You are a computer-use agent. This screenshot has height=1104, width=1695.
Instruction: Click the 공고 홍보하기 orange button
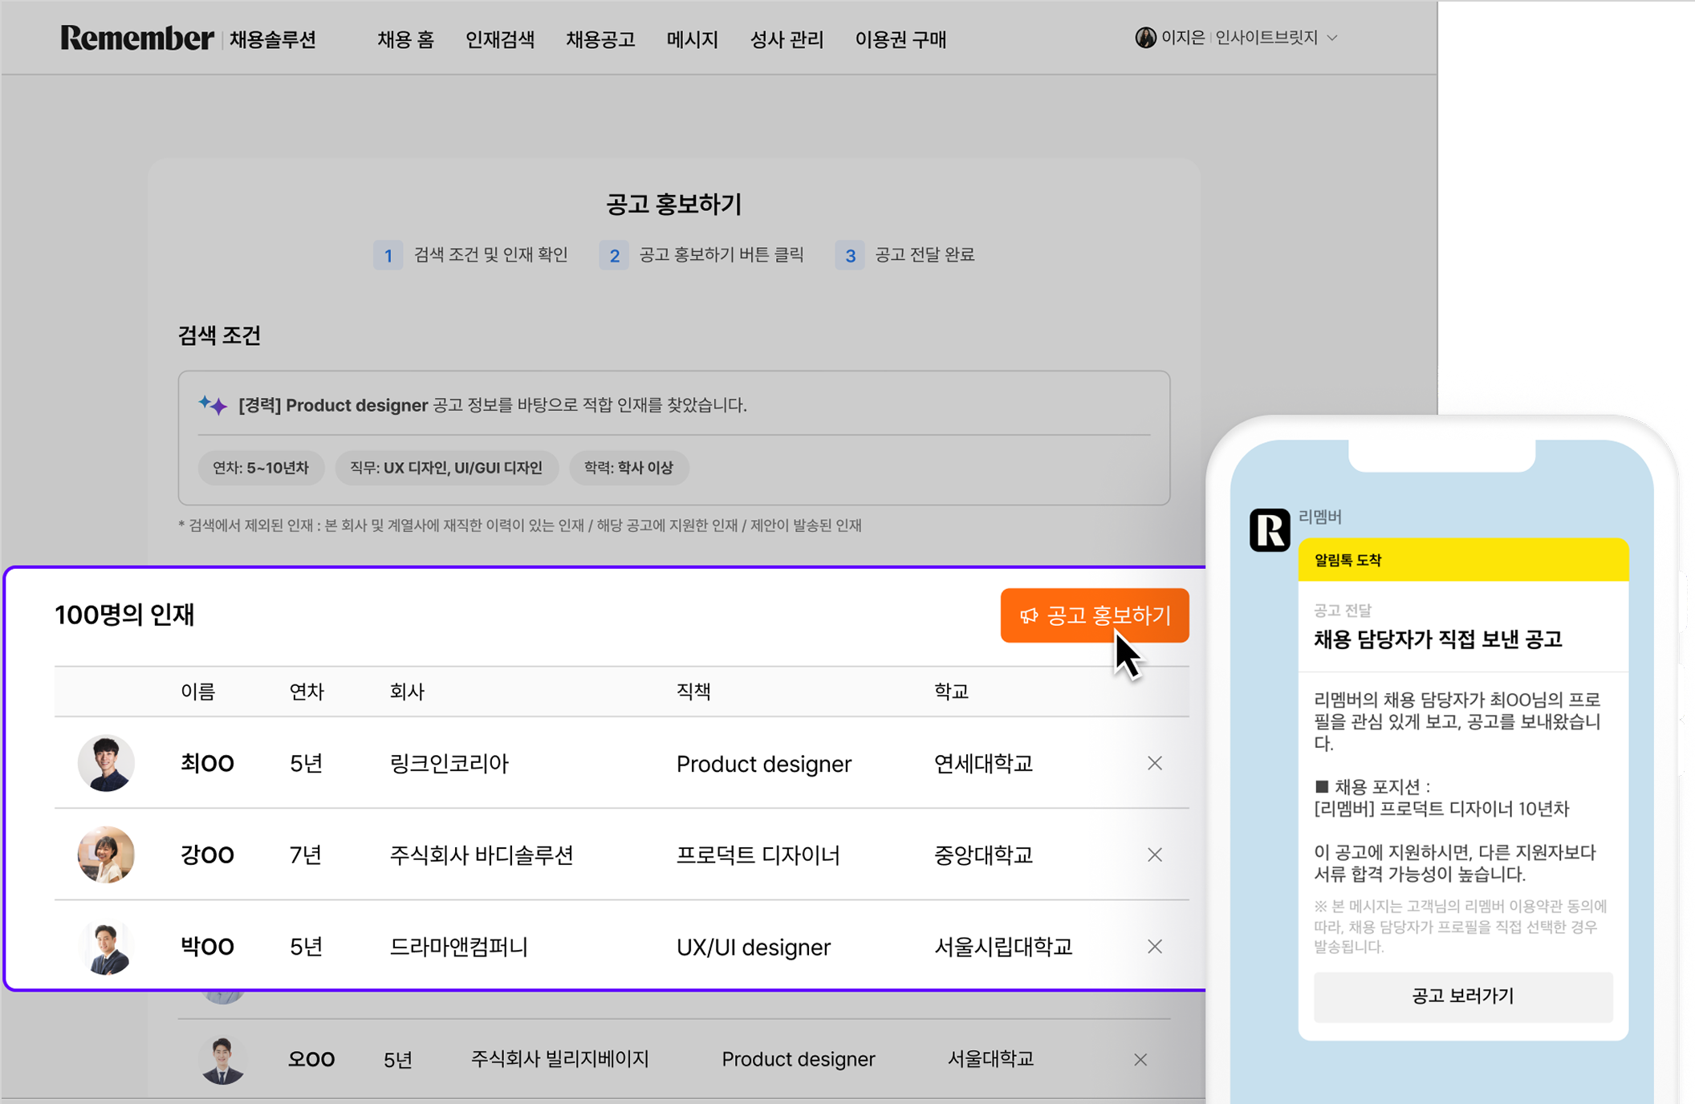point(1095,615)
